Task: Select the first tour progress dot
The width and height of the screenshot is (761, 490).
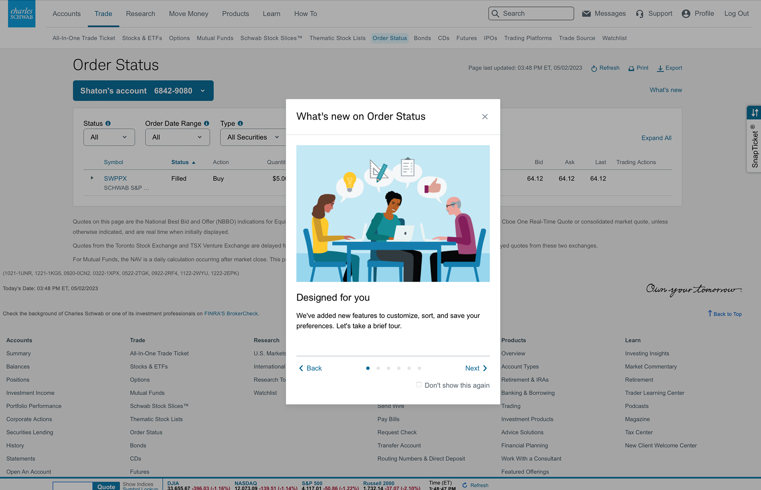Action: (x=368, y=368)
